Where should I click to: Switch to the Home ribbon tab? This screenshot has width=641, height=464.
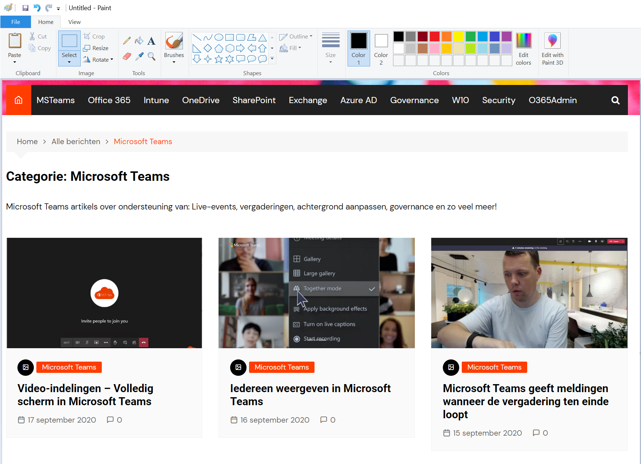(46, 22)
